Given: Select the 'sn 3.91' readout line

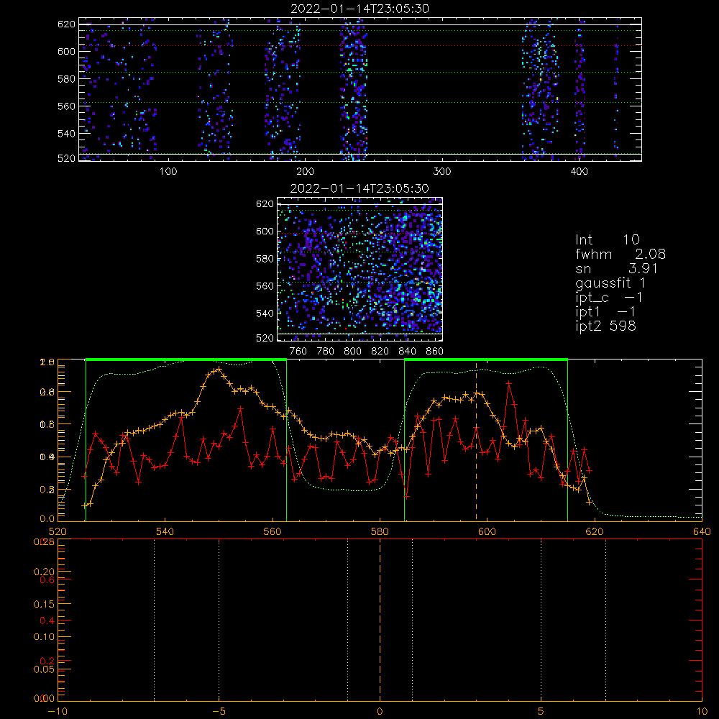Looking at the screenshot, I should coord(617,269).
